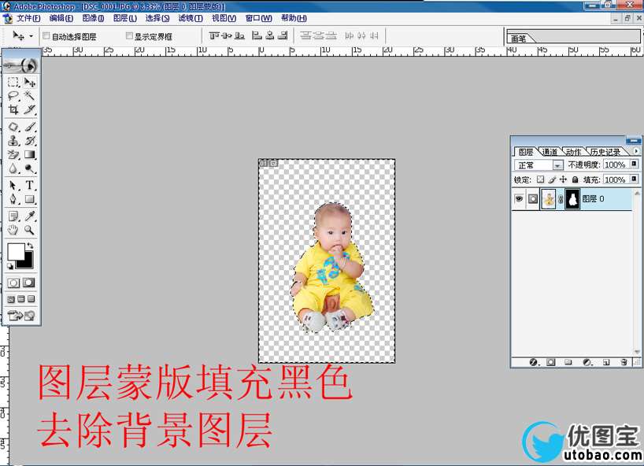Screen dimensions: 644x466
Task: Enable 显示定界框 checkbox
Action: click(x=129, y=36)
